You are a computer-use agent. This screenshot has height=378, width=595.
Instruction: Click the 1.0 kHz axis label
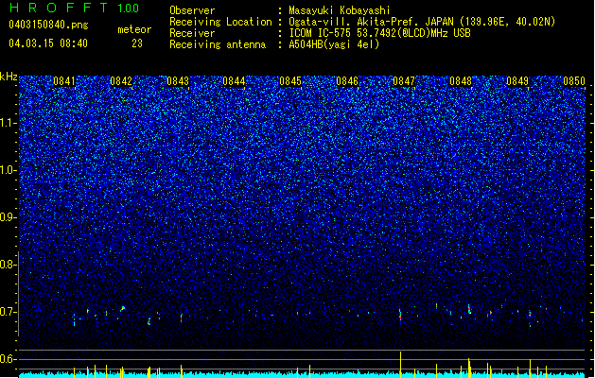[x=8, y=170]
